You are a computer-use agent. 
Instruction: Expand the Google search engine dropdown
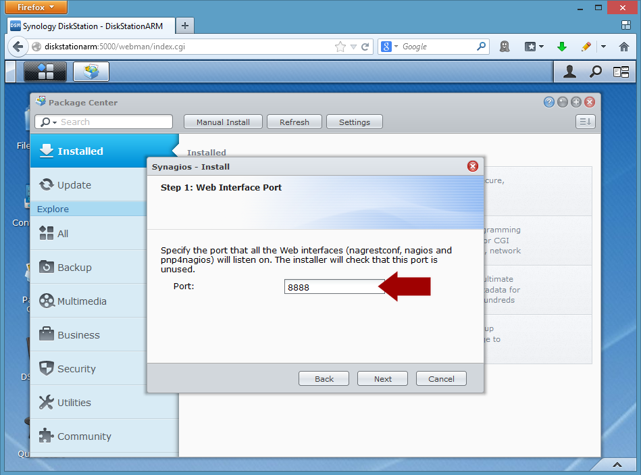(396, 47)
